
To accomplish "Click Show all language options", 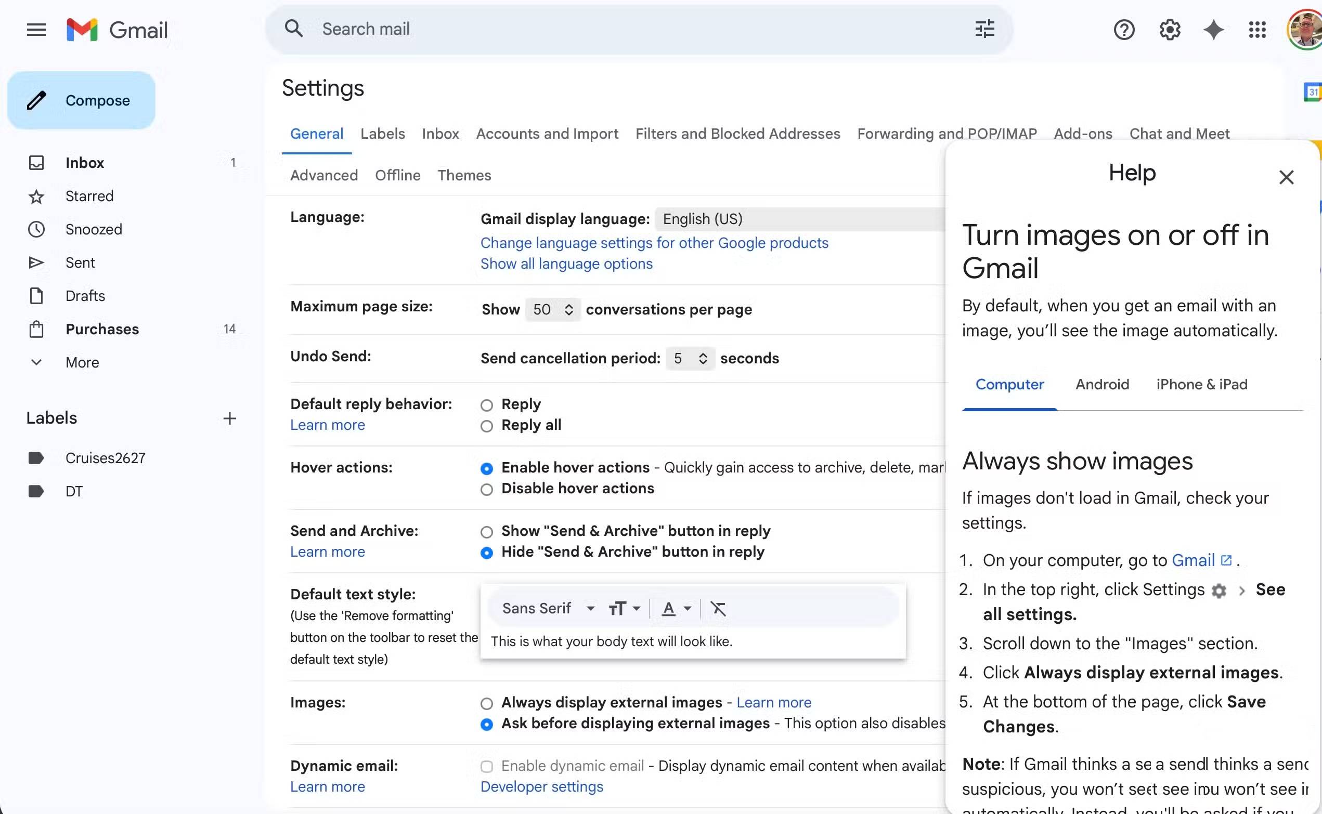I will click(x=565, y=264).
